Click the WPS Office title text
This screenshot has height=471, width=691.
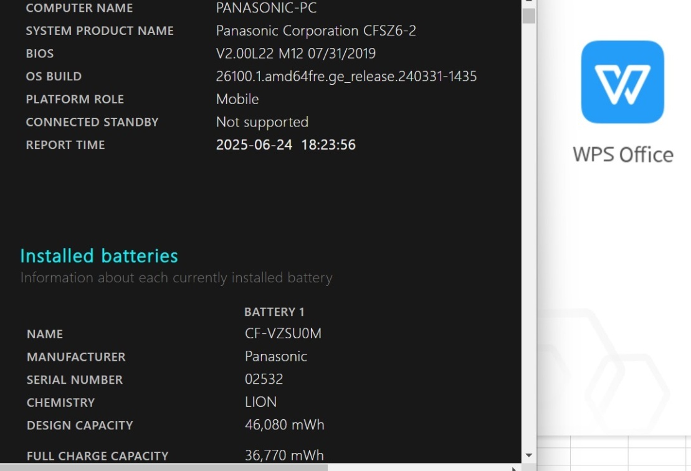pyautogui.click(x=622, y=155)
